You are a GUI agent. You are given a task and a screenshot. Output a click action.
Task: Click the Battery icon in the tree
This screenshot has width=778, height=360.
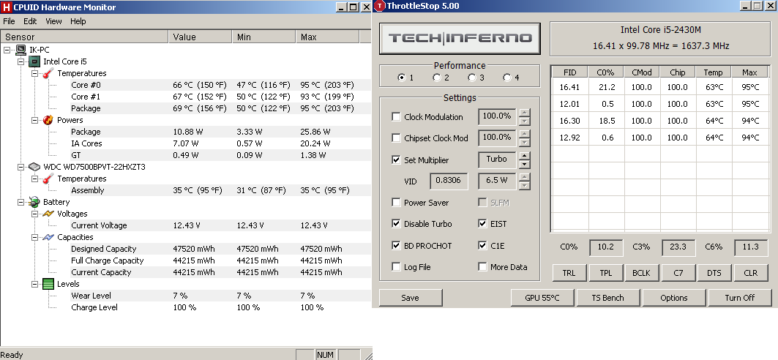(x=34, y=202)
